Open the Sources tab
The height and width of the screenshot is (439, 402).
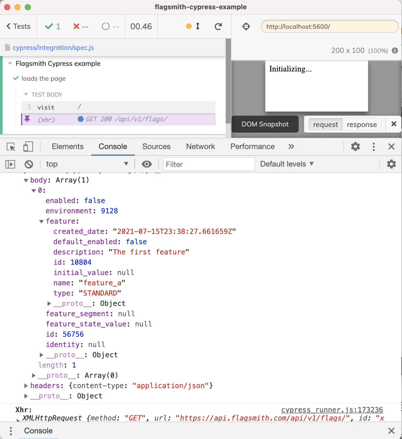[156, 147]
